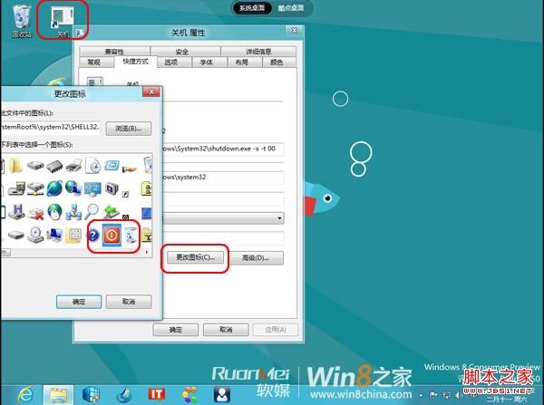Select the magnifying glass search icon
The height and width of the screenshot is (405, 544).
click(x=92, y=211)
